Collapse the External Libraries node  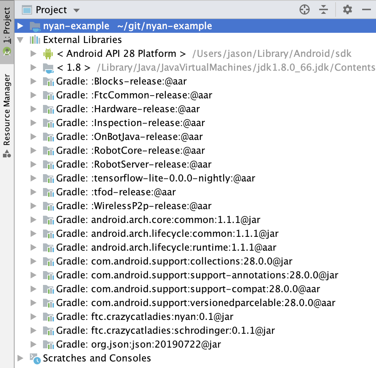click(x=20, y=40)
